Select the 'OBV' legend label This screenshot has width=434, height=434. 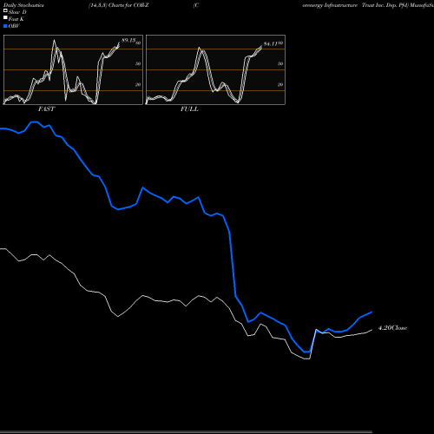(14, 26)
